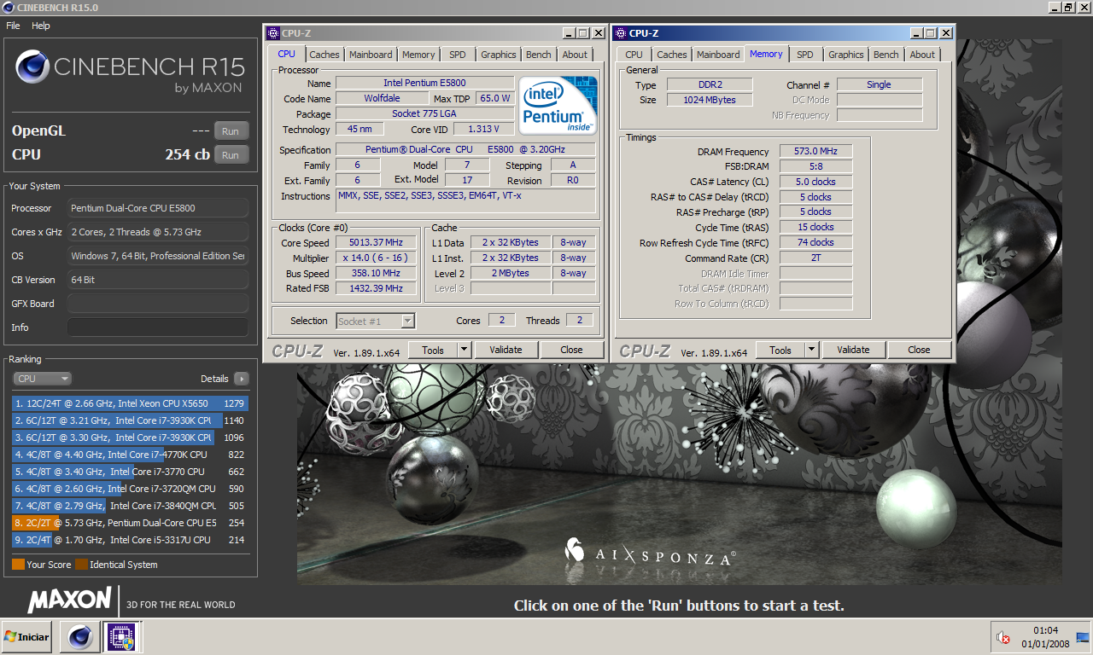Switch to Bench tab in right CPU-Z
1093x655 pixels.
point(886,55)
